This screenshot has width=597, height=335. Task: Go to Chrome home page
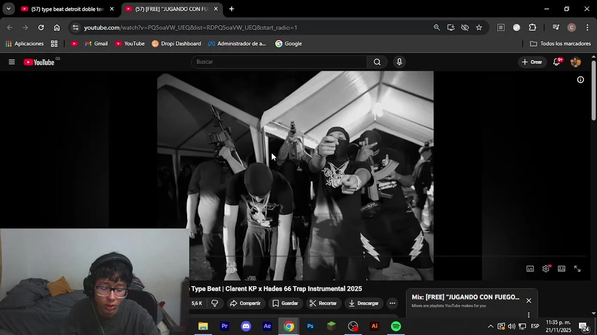(57, 27)
